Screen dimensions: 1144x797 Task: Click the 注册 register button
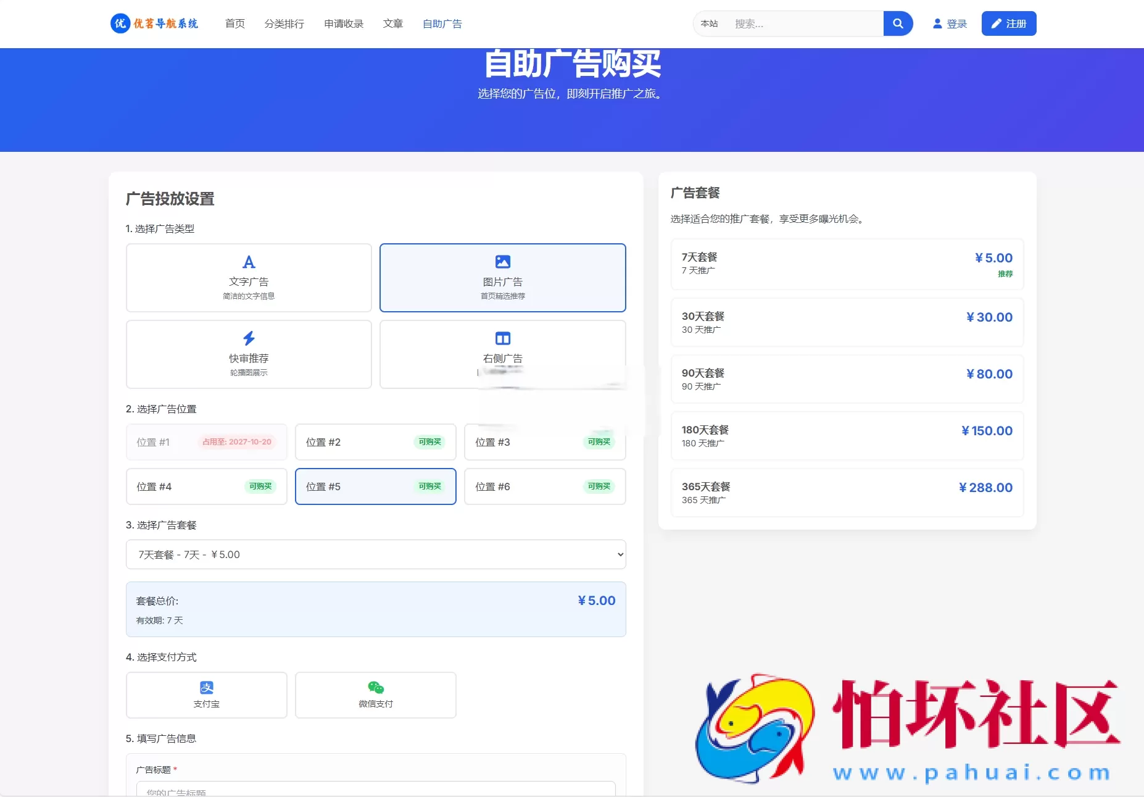pyautogui.click(x=1009, y=23)
